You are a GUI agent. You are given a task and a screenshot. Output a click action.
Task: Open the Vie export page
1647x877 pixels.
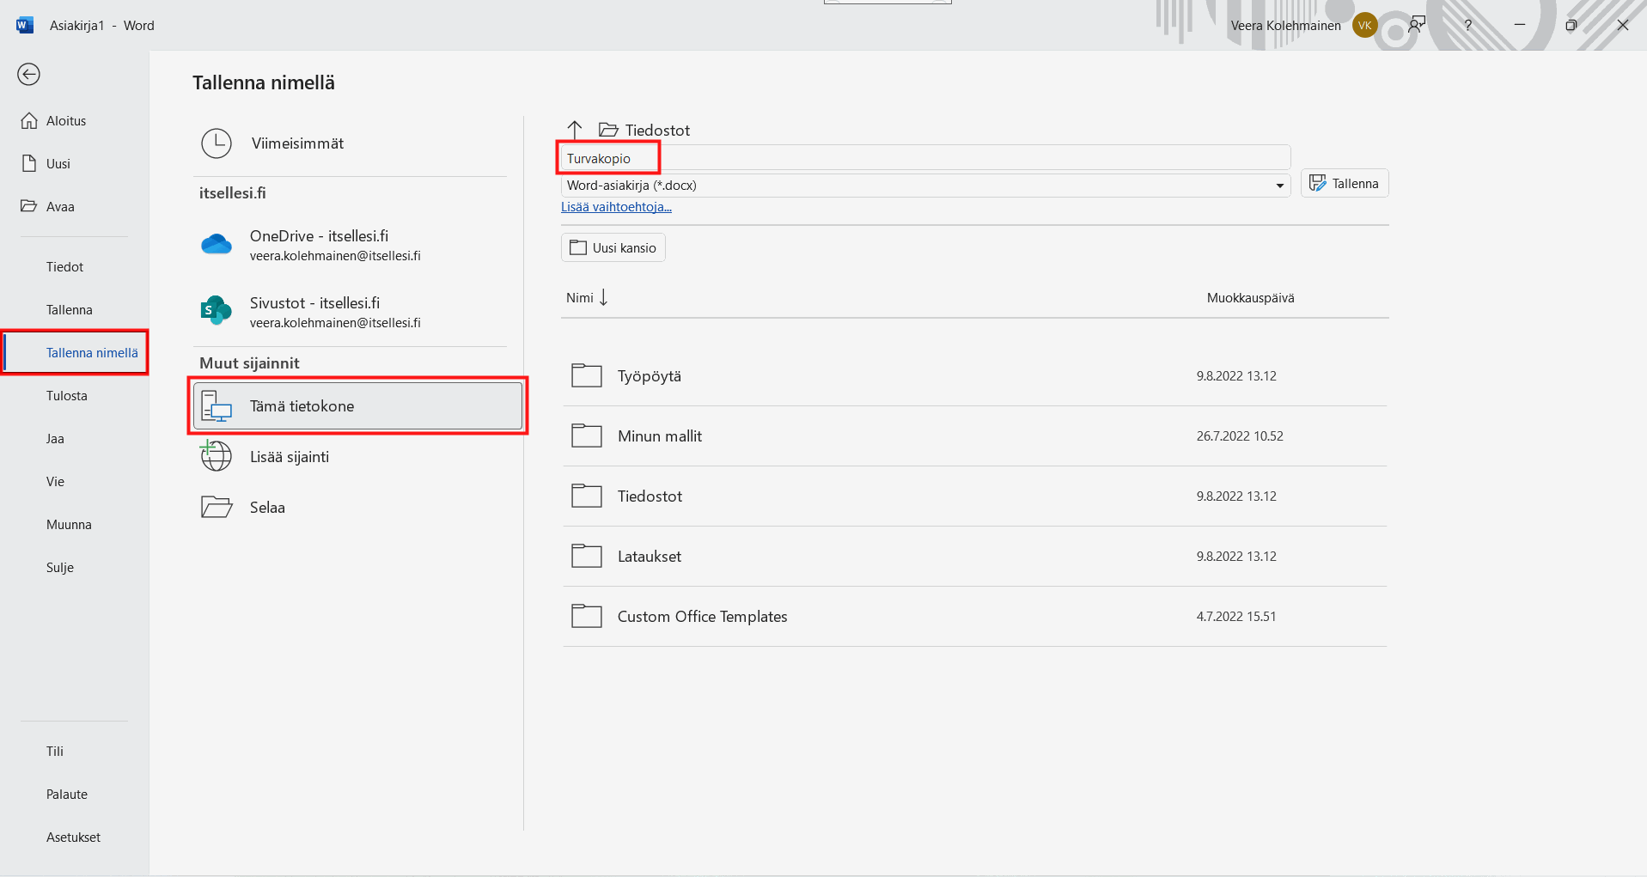pyautogui.click(x=55, y=482)
